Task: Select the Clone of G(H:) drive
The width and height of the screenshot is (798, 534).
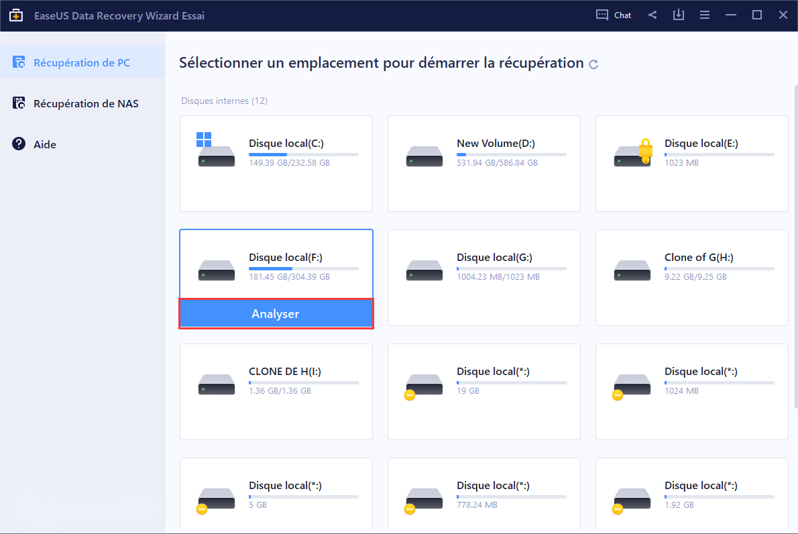Action: click(x=691, y=277)
